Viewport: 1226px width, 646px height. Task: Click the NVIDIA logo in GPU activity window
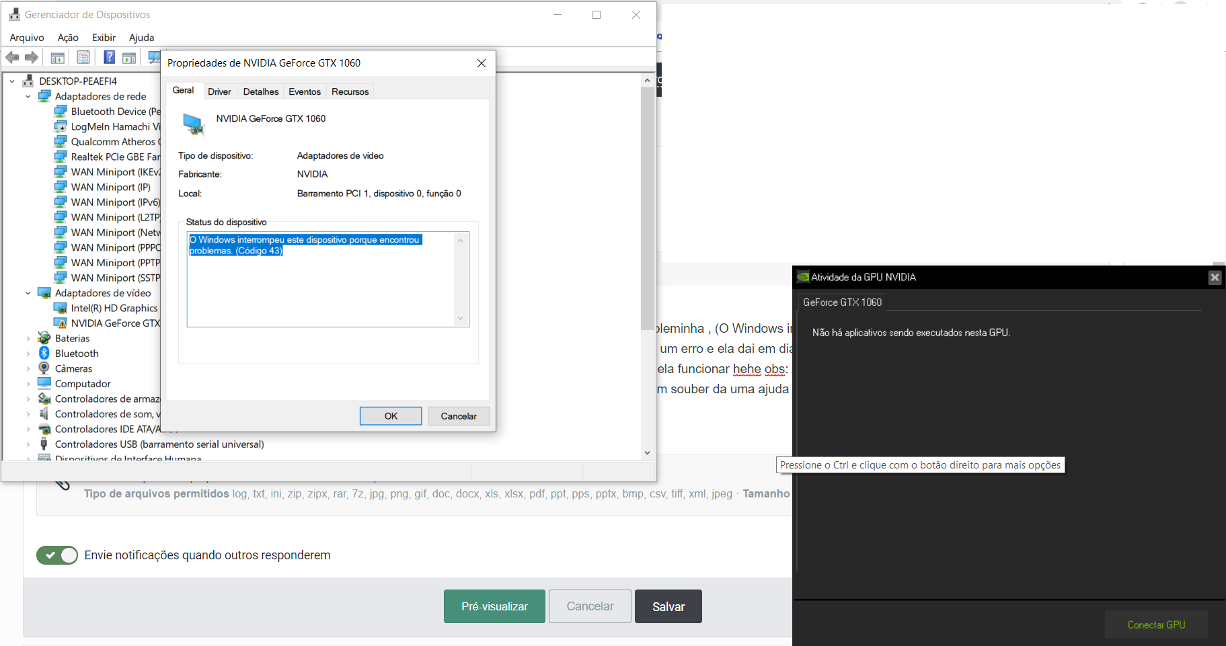[803, 277]
